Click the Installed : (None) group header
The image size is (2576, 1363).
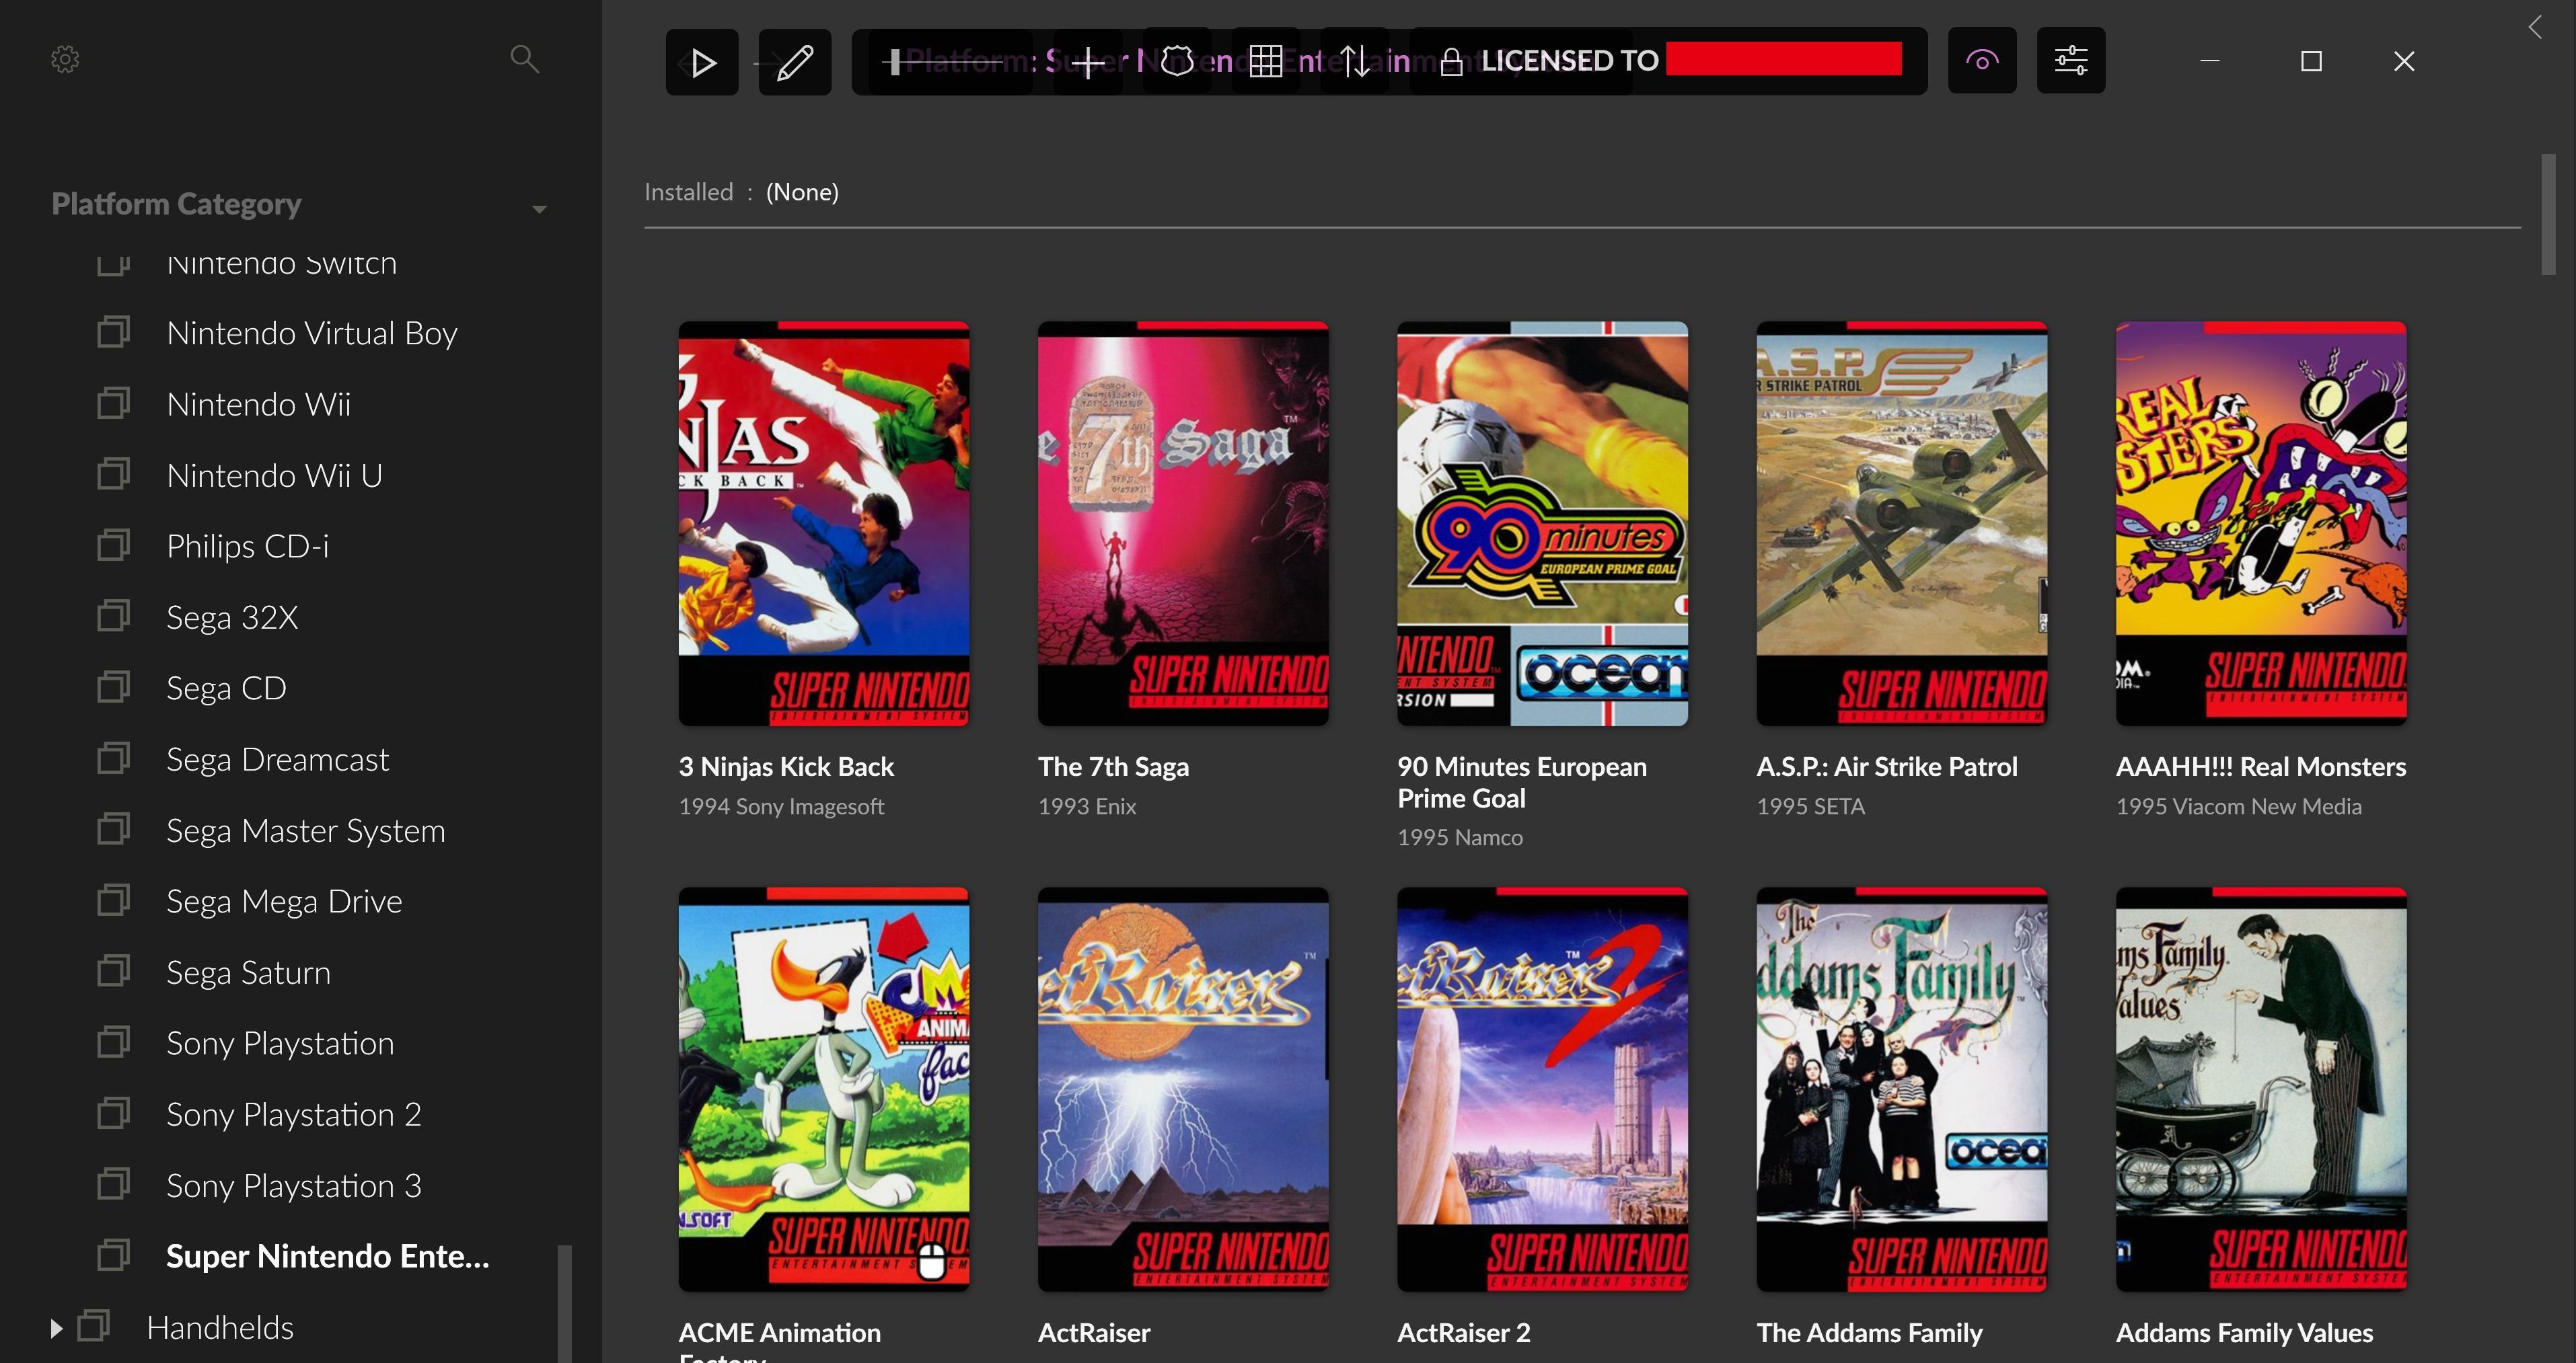(1582, 192)
